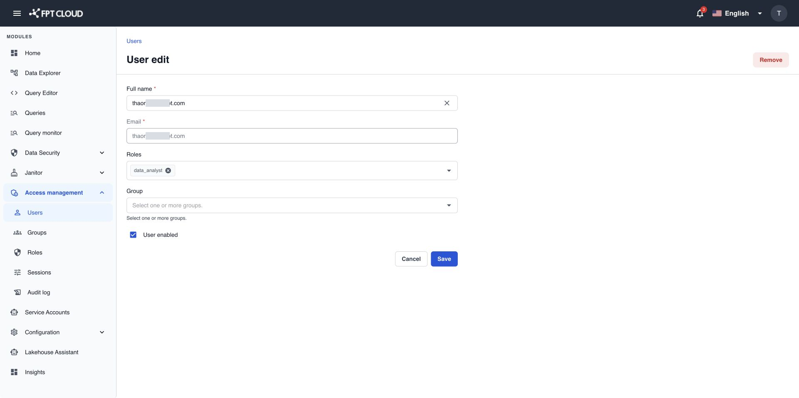Click the US flag language icon
Screen dimensions: 799x398
tap(717, 13)
